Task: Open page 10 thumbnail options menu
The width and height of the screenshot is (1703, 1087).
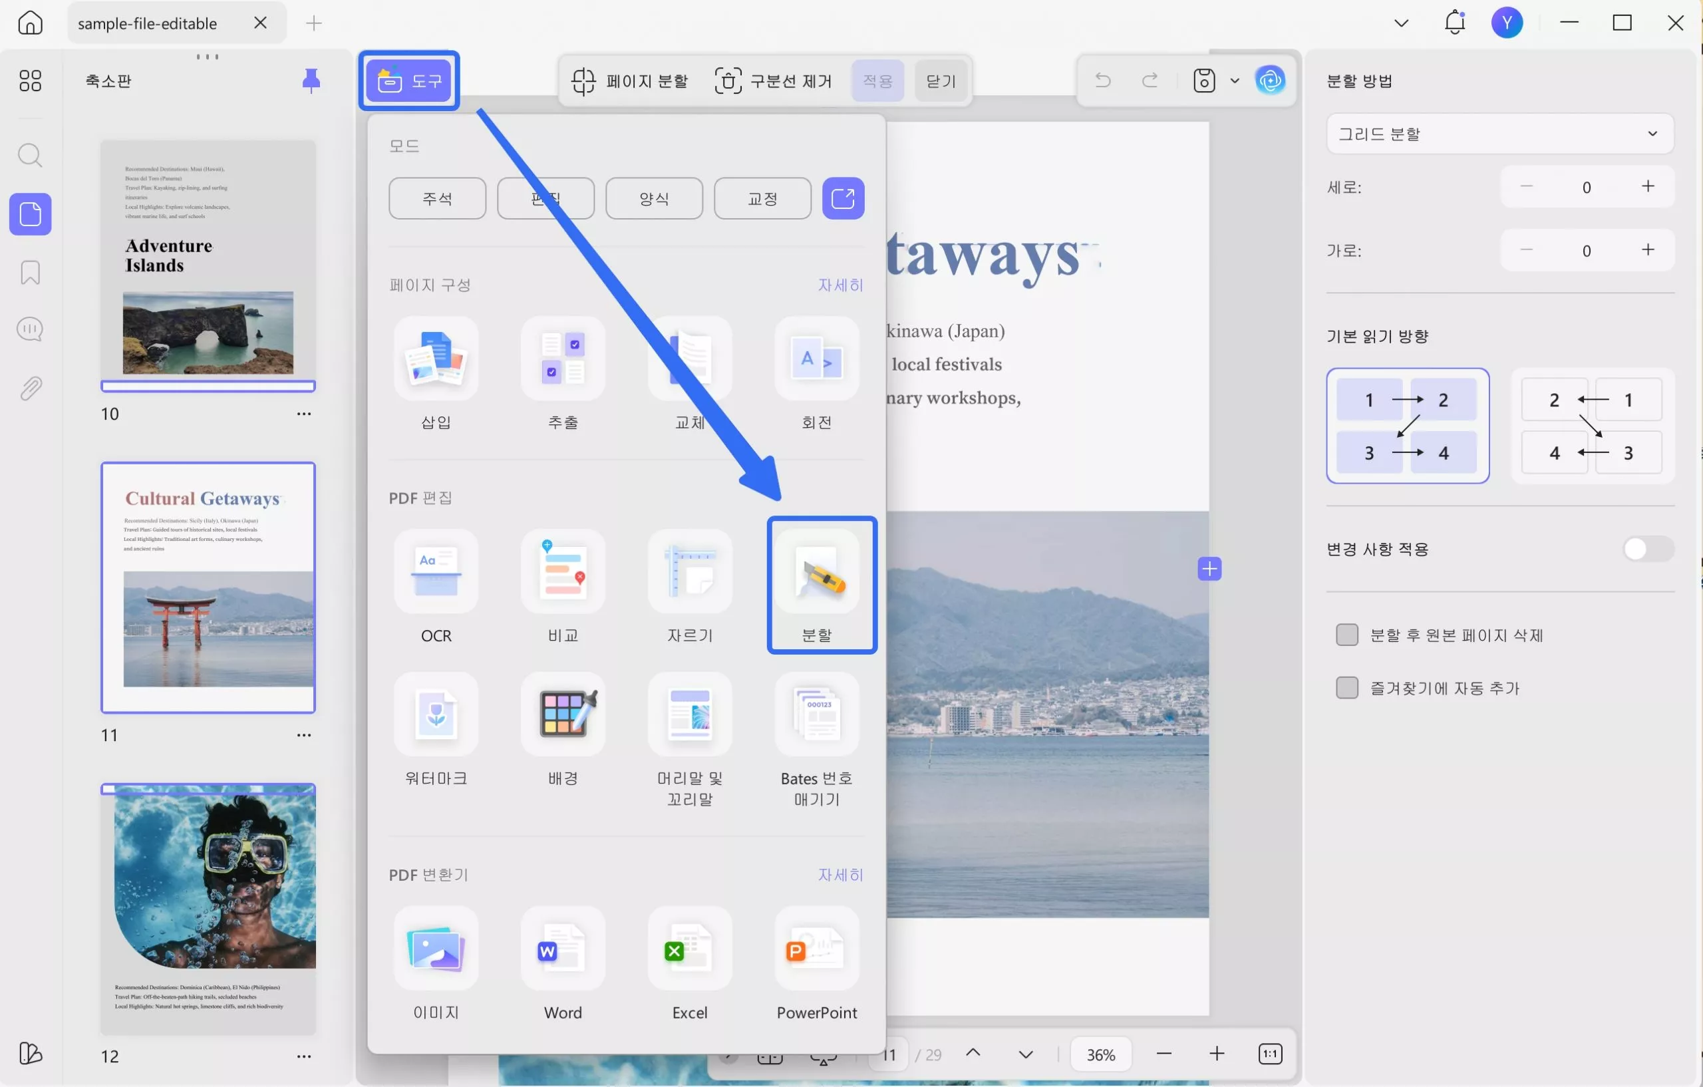Action: [x=304, y=414]
